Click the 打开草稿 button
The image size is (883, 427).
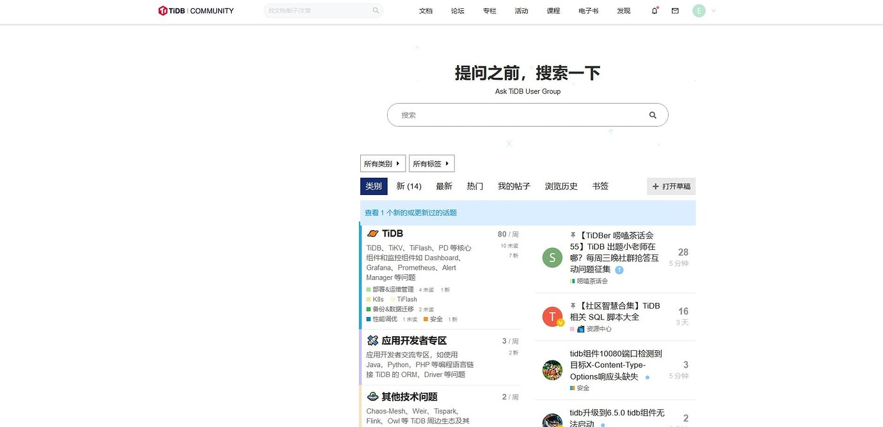click(671, 187)
